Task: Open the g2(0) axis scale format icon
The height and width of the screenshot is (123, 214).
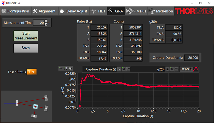Action: click(x=176, y=69)
